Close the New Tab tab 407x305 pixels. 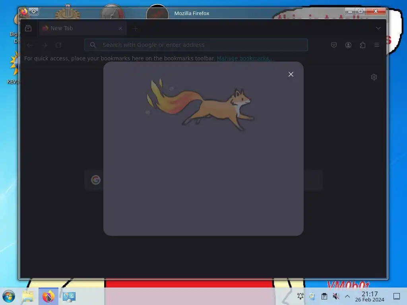tap(120, 28)
